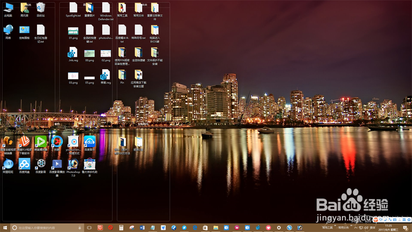
Task: Open the 常用工具 folder with penguin icon
Action: coord(122,10)
